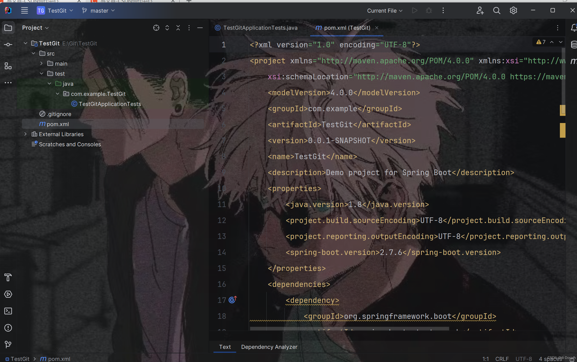Viewport: 577px width, 362px height.
Task: Open more run actions menu
Action: click(443, 11)
